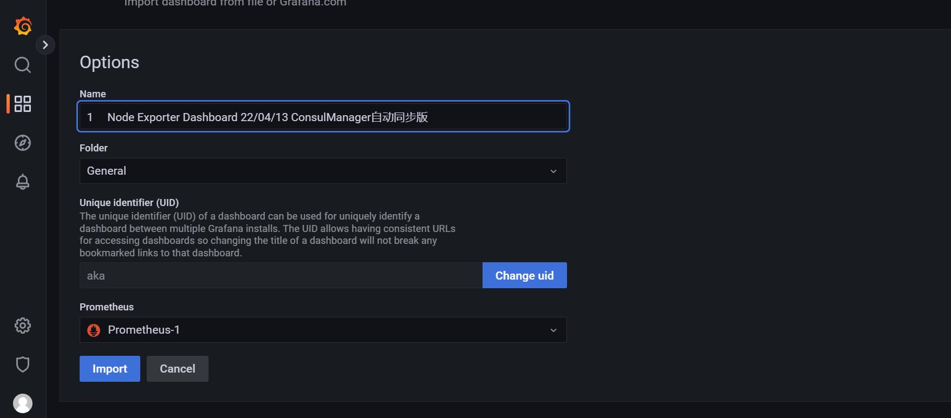This screenshot has height=418, width=951.
Task: Click the Name field label
Action: click(x=93, y=94)
